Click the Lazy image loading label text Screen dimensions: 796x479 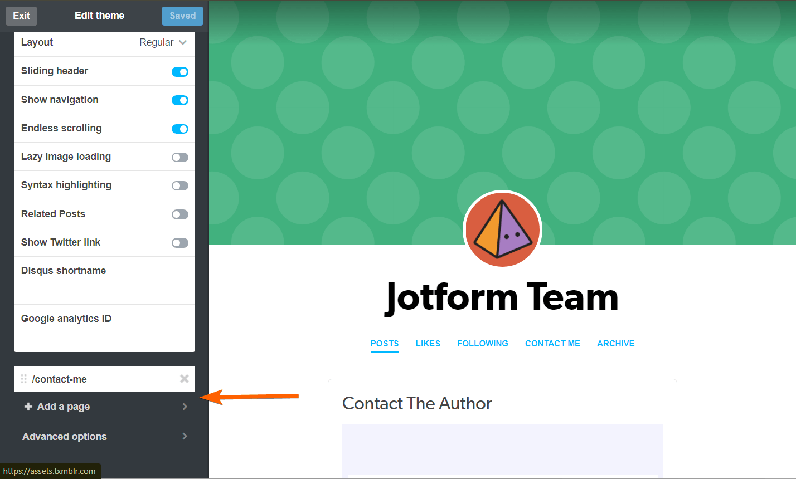tap(66, 157)
